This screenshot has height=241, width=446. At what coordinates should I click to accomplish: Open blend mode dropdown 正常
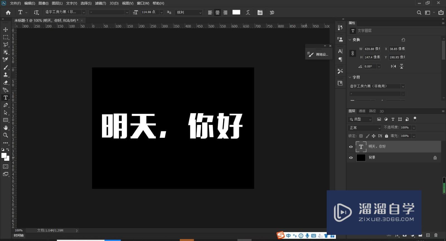pyautogui.click(x=365, y=128)
